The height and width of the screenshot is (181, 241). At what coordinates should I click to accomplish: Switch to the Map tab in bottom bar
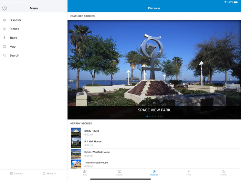pos(85,173)
